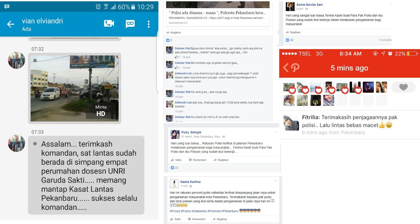Toggle the gray heart reaction button
Image resolution: width=420 pixels, height=224 pixels.
[403, 87]
